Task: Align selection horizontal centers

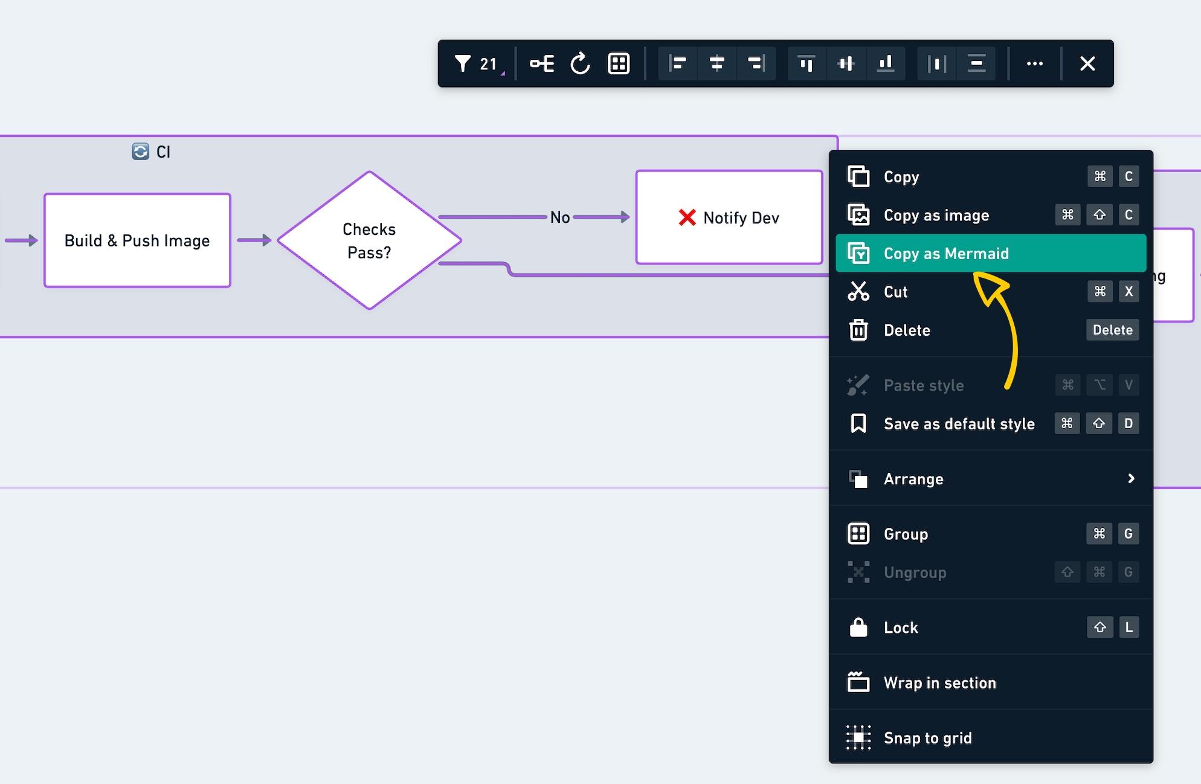Action: pyautogui.click(x=717, y=63)
